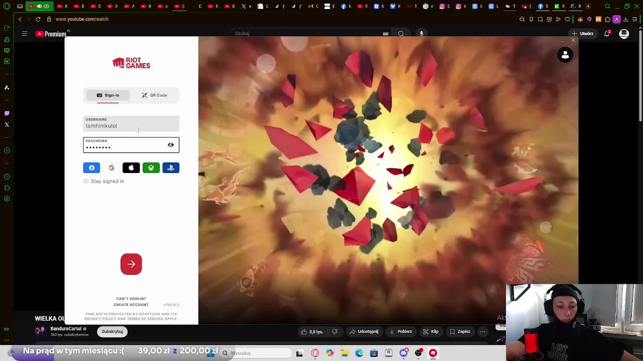The width and height of the screenshot is (643, 361).
Task: Click the Username input field
Action: click(131, 123)
